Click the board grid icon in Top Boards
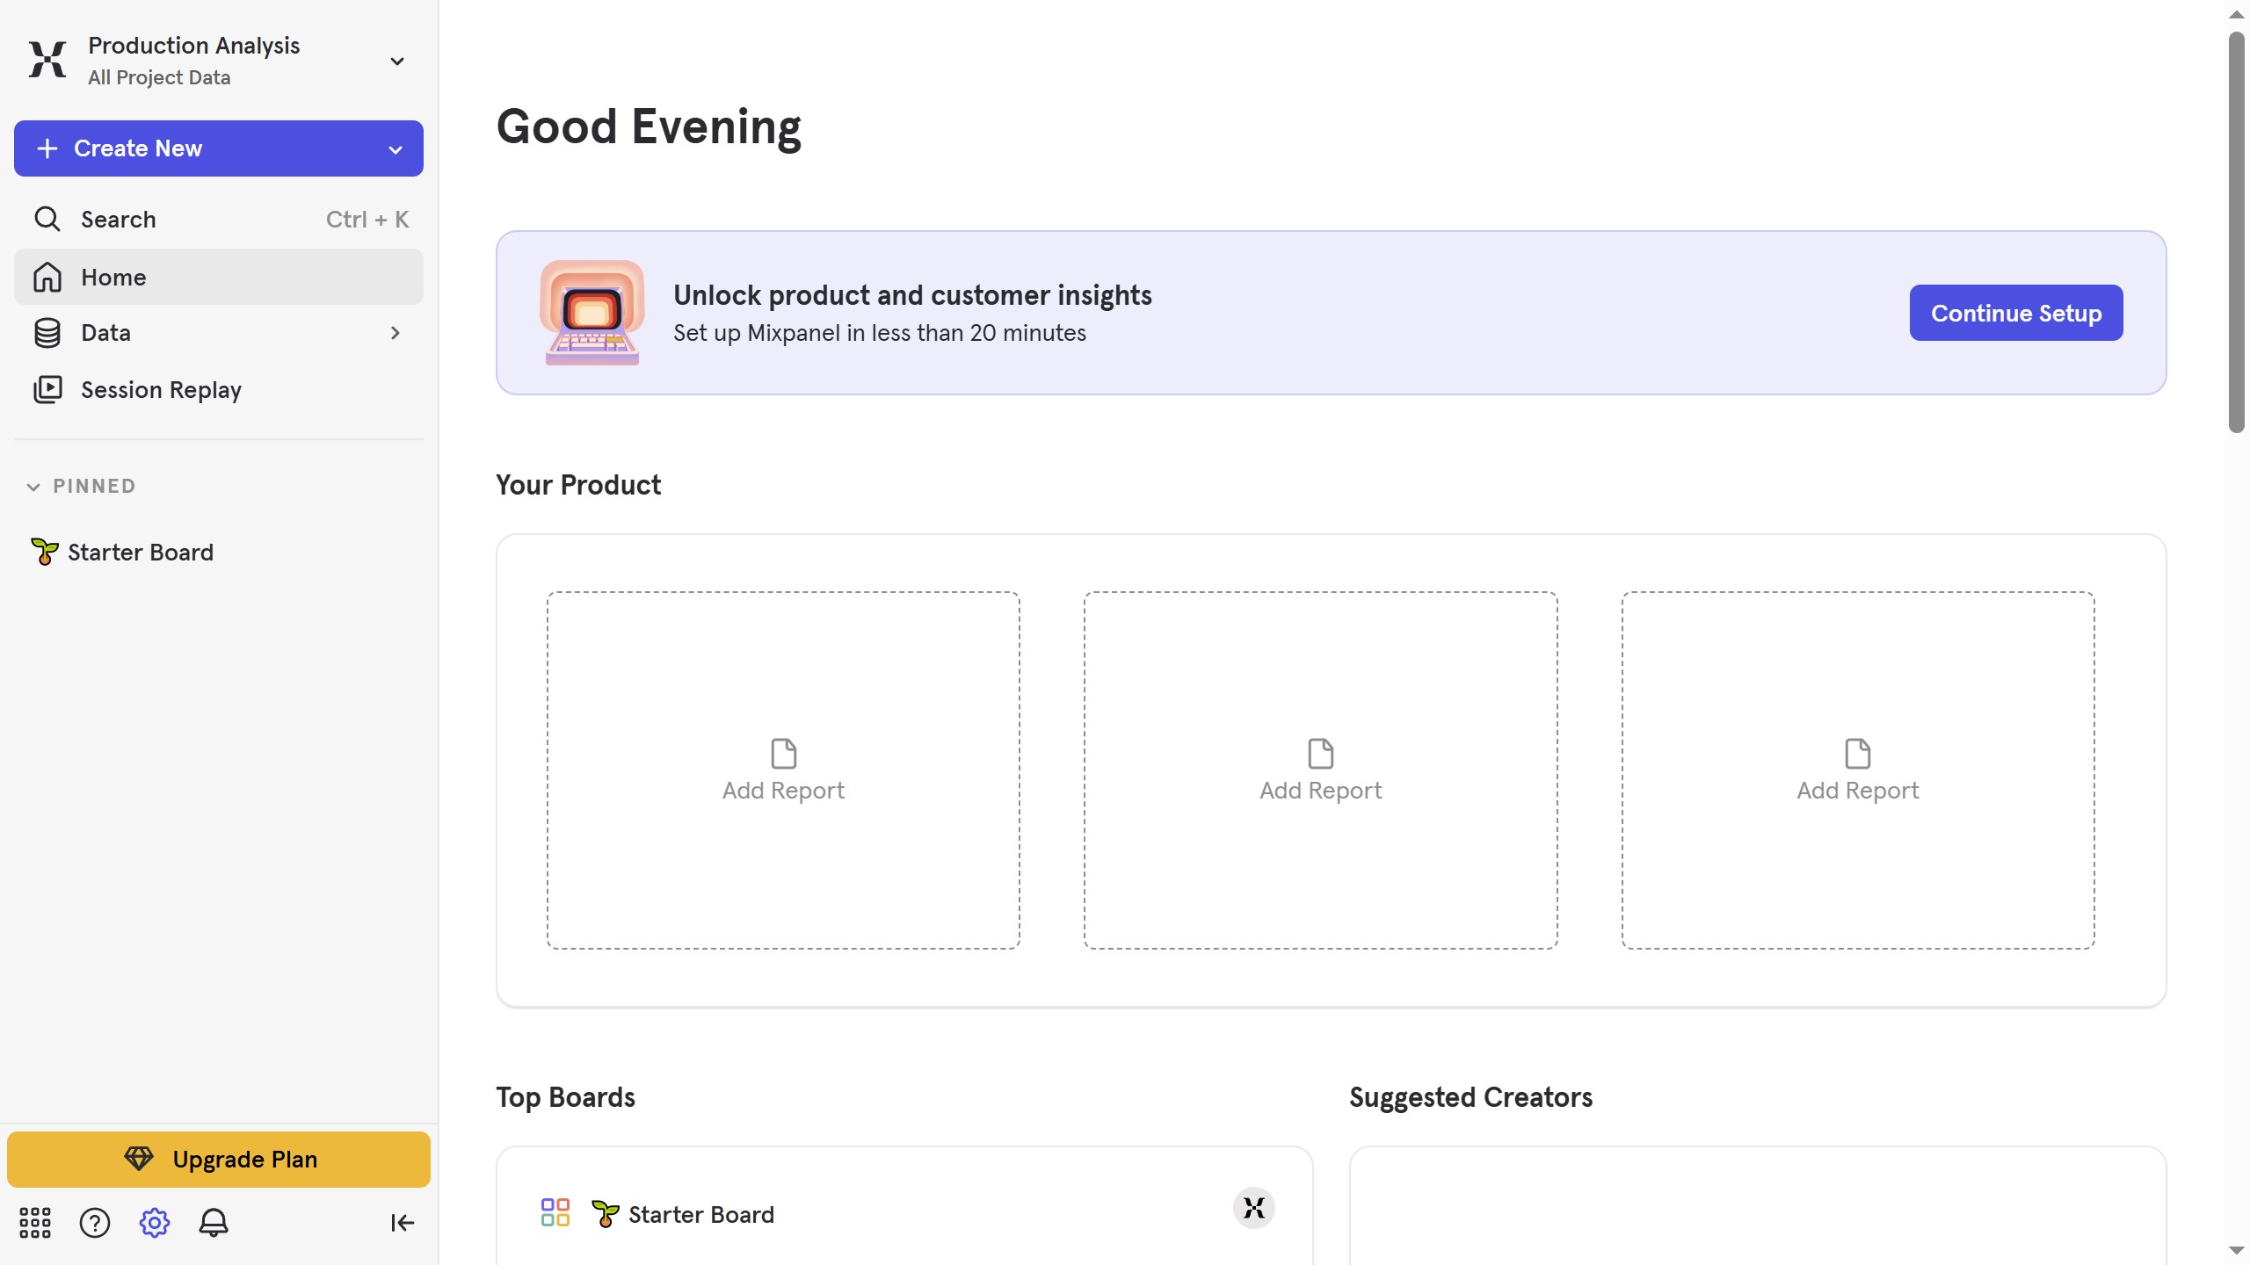The image size is (2250, 1265). (555, 1212)
